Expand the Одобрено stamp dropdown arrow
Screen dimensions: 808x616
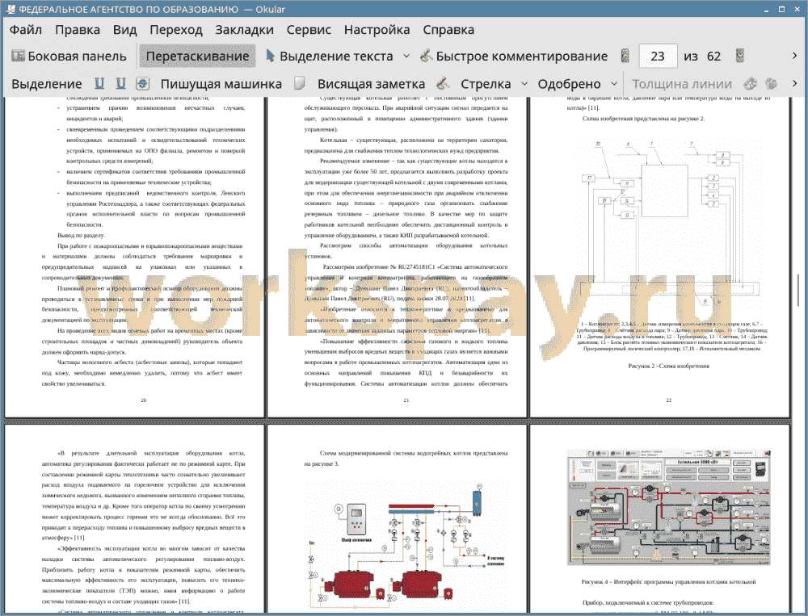click(x=614, y=84)
